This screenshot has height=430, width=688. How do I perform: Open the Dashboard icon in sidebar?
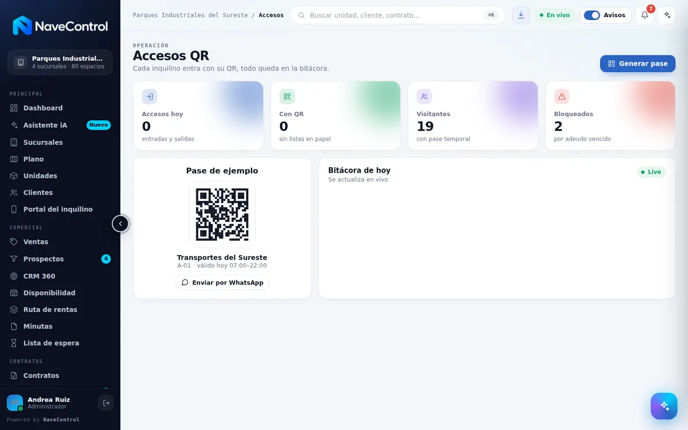pos(14,108)
